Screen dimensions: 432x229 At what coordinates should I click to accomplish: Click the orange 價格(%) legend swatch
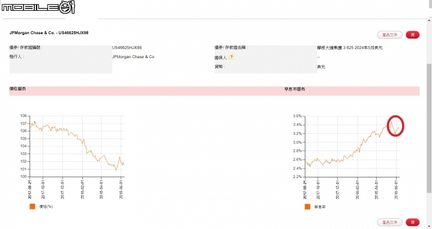point(32,206)
